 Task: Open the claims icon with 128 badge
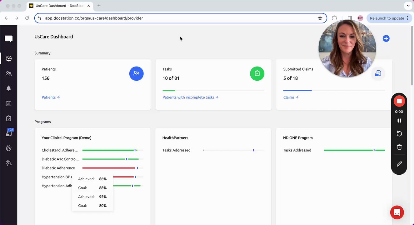[9, 133]
